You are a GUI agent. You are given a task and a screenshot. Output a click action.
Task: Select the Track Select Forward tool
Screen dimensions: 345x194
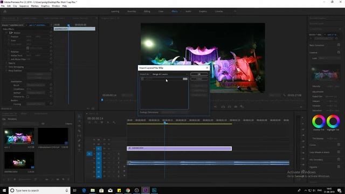(x=80, y=121)
